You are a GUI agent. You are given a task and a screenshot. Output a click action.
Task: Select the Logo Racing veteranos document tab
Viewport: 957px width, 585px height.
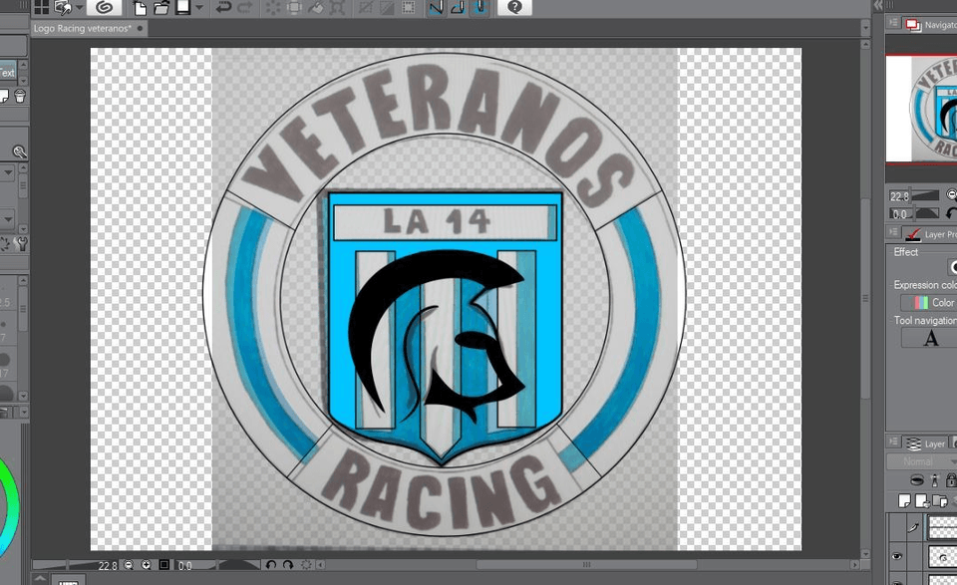(x=84, y=28)
